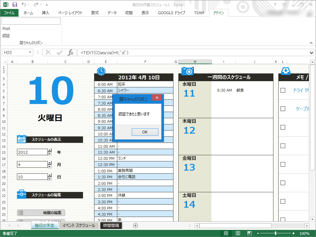
Task: Click the blue download tray memo icon
Action: tap(285, 71)
